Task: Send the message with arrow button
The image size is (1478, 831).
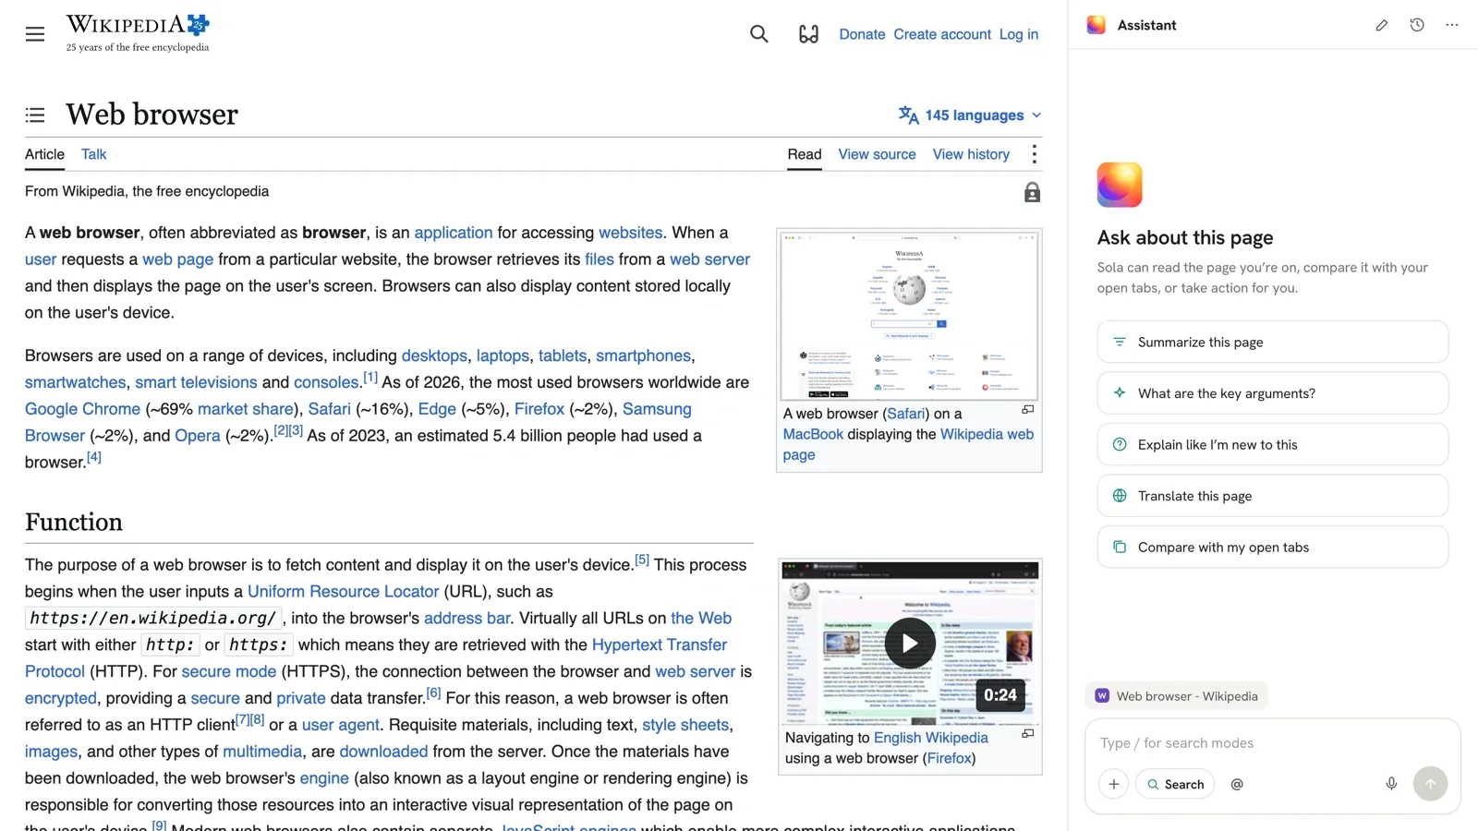Action: click(x=1430, y=784)
